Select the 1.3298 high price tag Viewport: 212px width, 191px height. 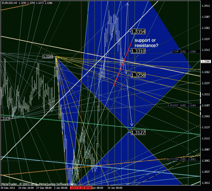[x=48, y=57]
